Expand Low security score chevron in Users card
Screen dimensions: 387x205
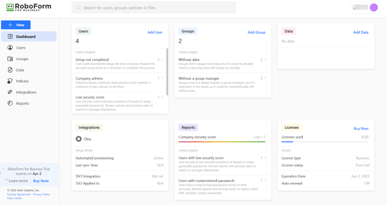tap(163, 97)
